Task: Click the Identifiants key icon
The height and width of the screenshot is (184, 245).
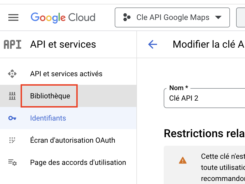Action: (x=12, y=118)
